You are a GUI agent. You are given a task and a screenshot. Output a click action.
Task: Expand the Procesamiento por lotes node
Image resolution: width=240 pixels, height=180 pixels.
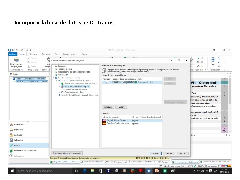coord(59,92)
